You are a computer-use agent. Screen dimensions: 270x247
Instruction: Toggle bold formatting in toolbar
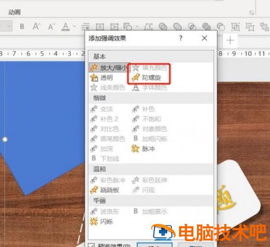tap(22, 26)
